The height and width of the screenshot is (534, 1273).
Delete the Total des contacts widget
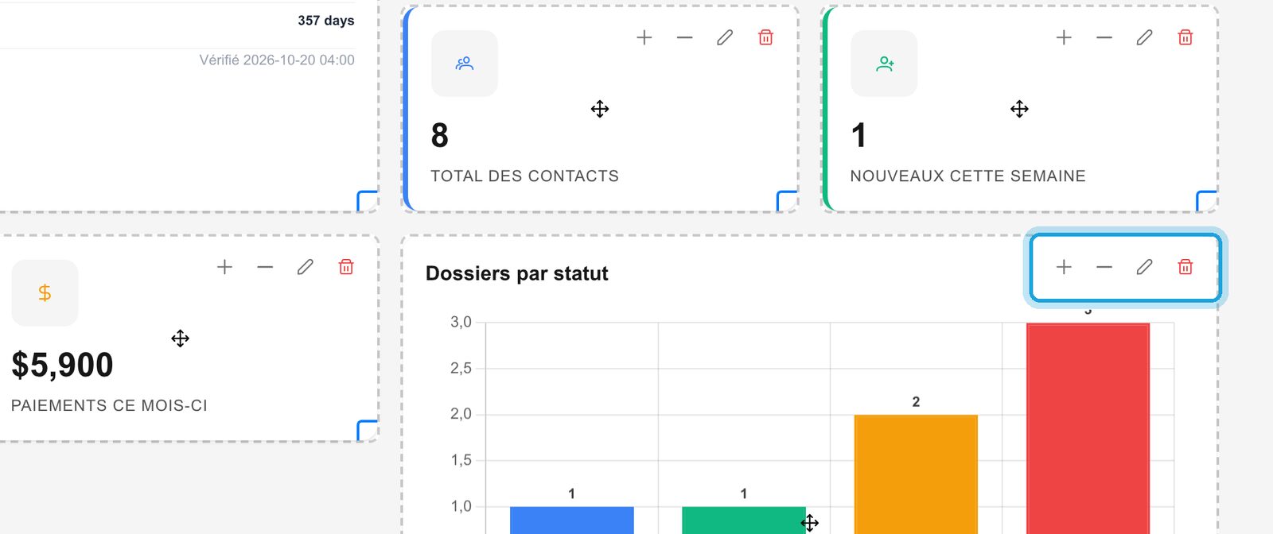pyautogui.click(x=765, y=37)
